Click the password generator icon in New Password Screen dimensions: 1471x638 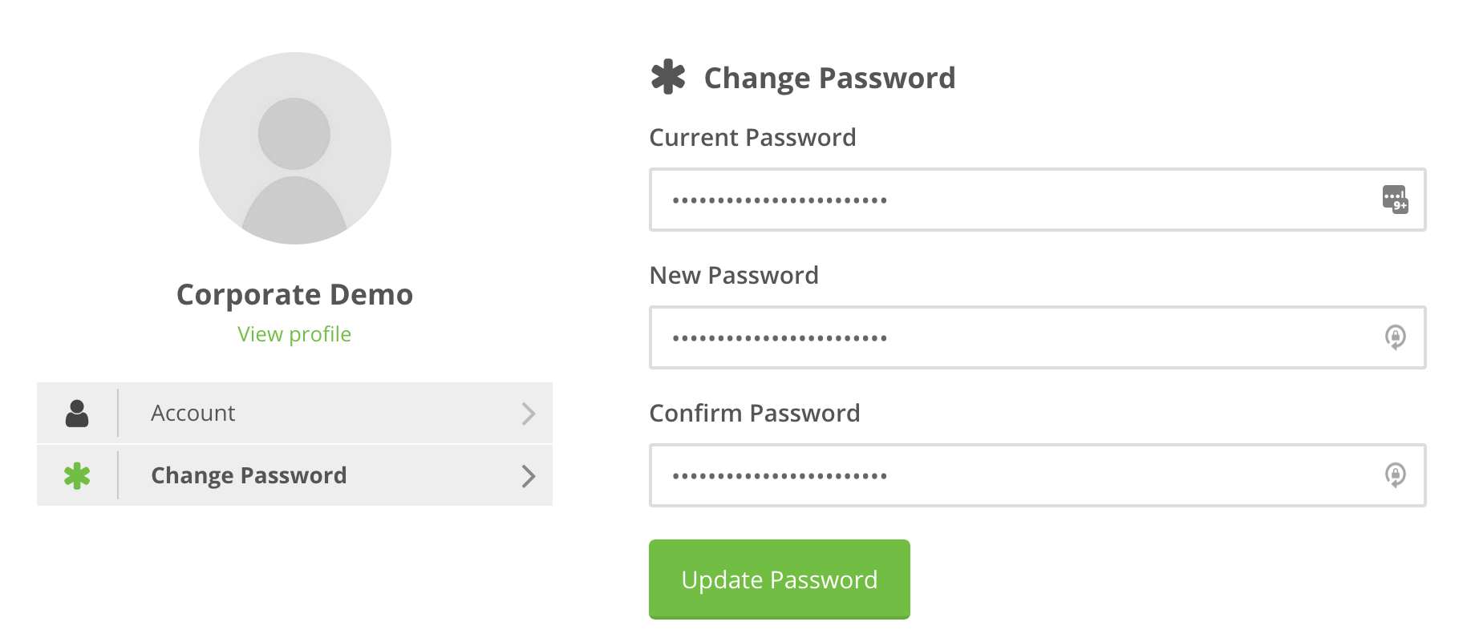click(1395, 337)
